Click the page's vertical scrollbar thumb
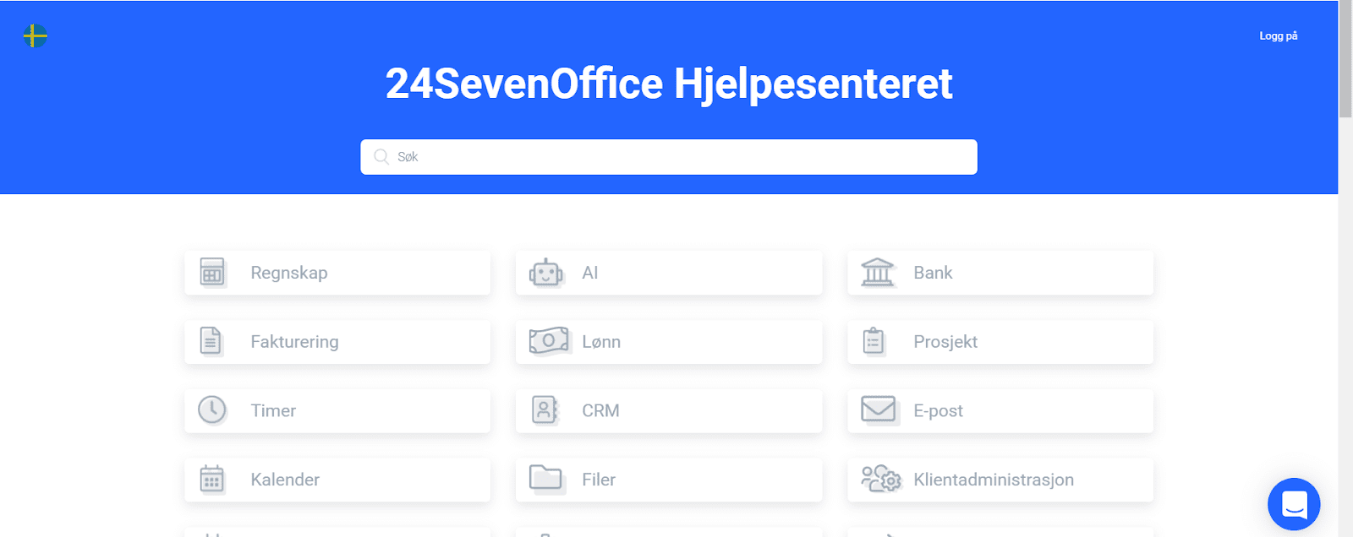The width and height of the screenshot is (1353, 537). point(1345,59)
